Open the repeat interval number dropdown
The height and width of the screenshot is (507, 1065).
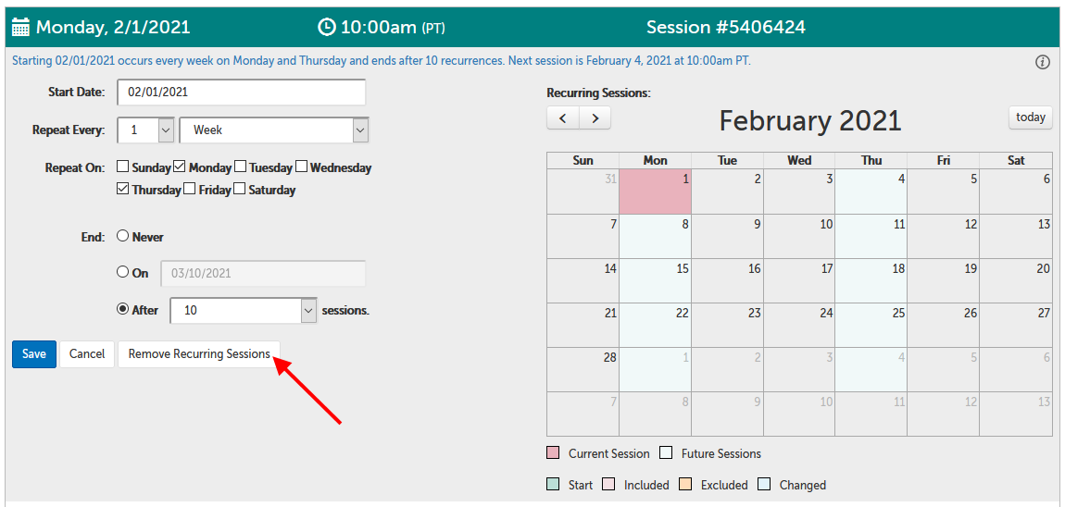[x=166, y=130]
